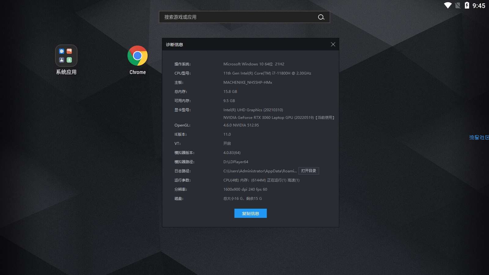This screenshot has height=275, width=489.
Task: Click the IE版本 value 11.0
Action: coord(227,134)
